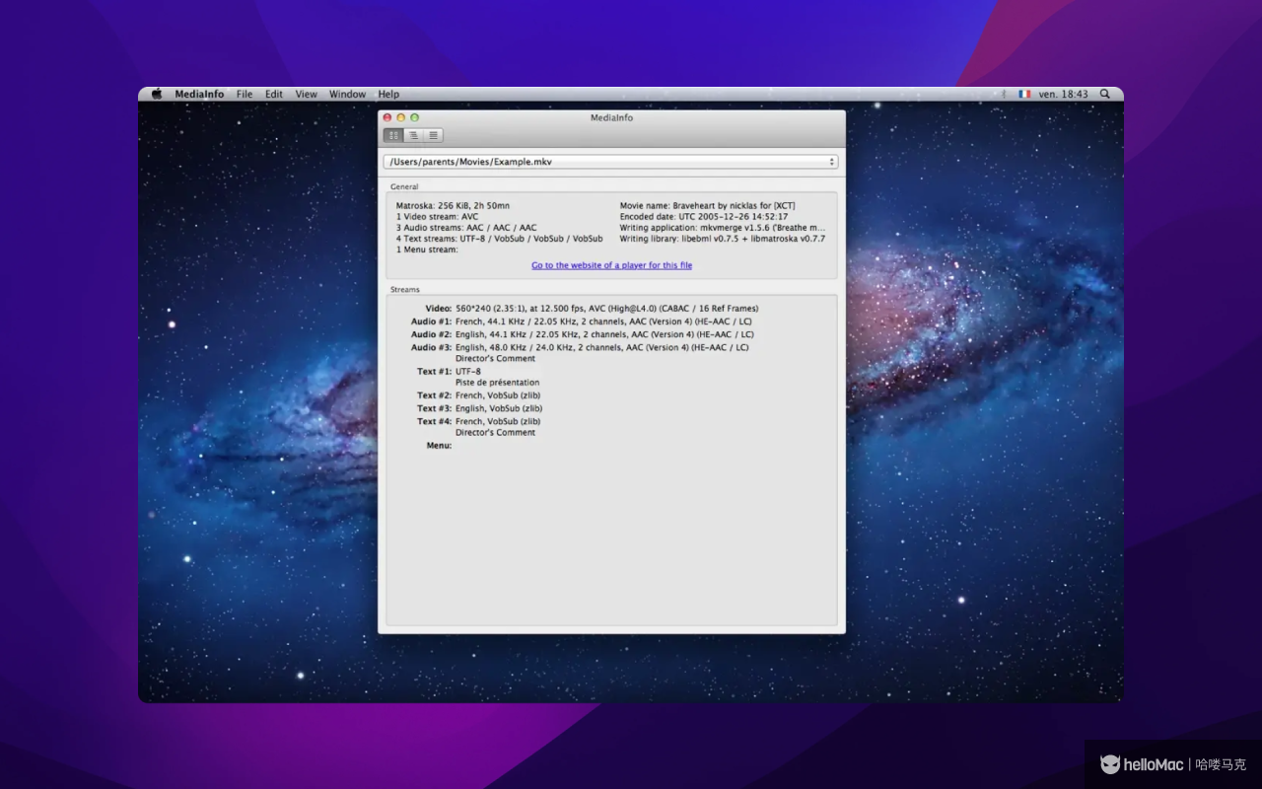Screen dimensions: 1262x789
Task: Select the Audio #2 English 44.1 KHz row
Action: 582,334
